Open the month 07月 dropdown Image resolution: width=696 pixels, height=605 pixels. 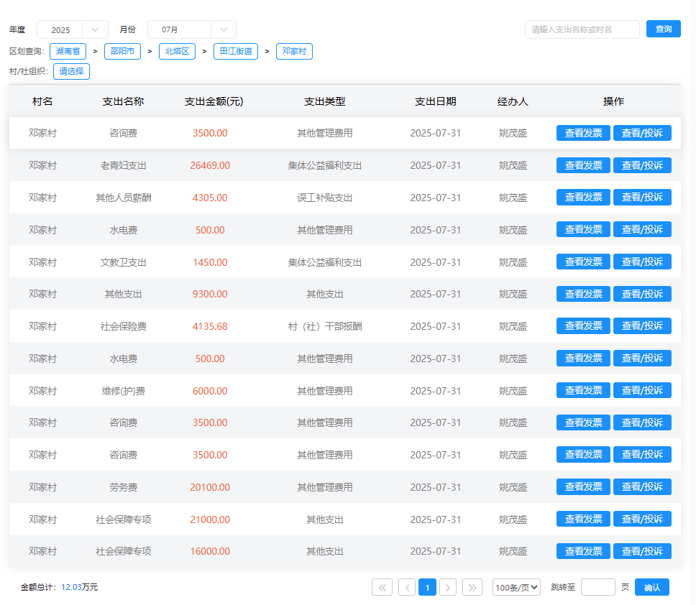[x=191, y=29]
